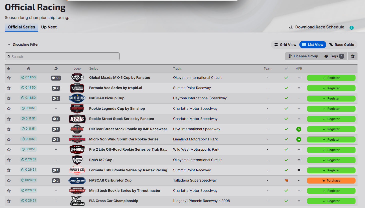Switch to the Up Next tab
365x208 pixels.
49,27
